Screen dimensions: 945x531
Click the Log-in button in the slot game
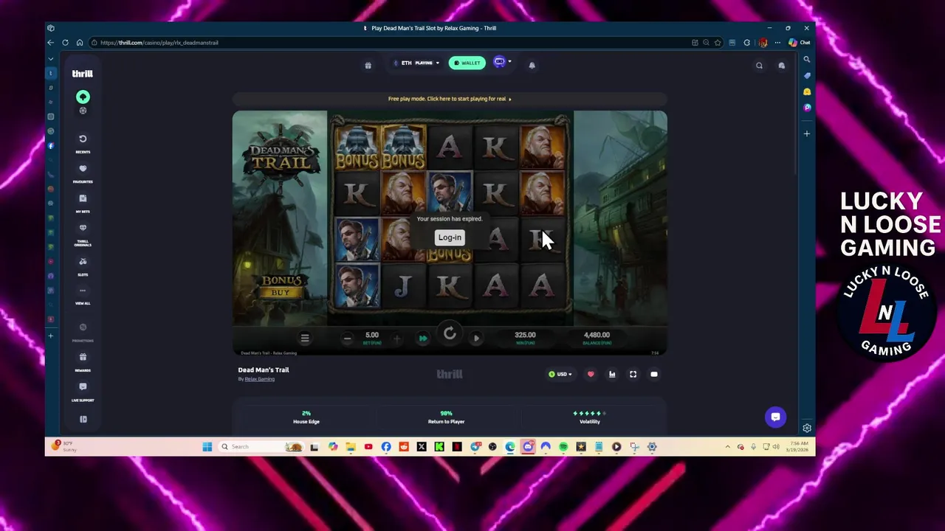tap(450, 237)
